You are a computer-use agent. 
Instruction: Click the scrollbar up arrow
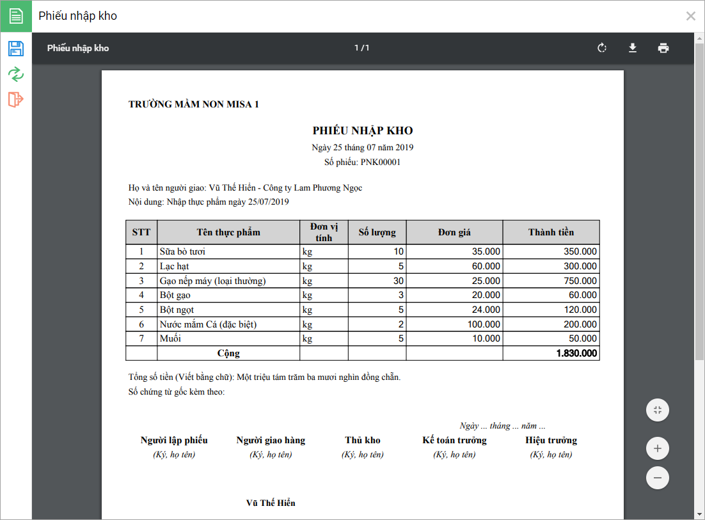point(699,38)
